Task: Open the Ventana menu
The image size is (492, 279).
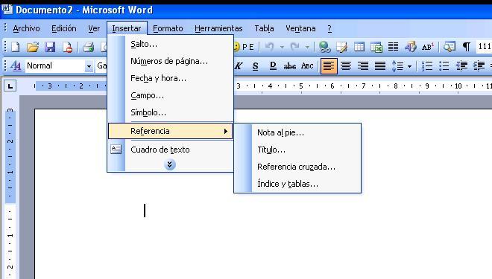Action: pyautogui.click(x=300, y=28)
